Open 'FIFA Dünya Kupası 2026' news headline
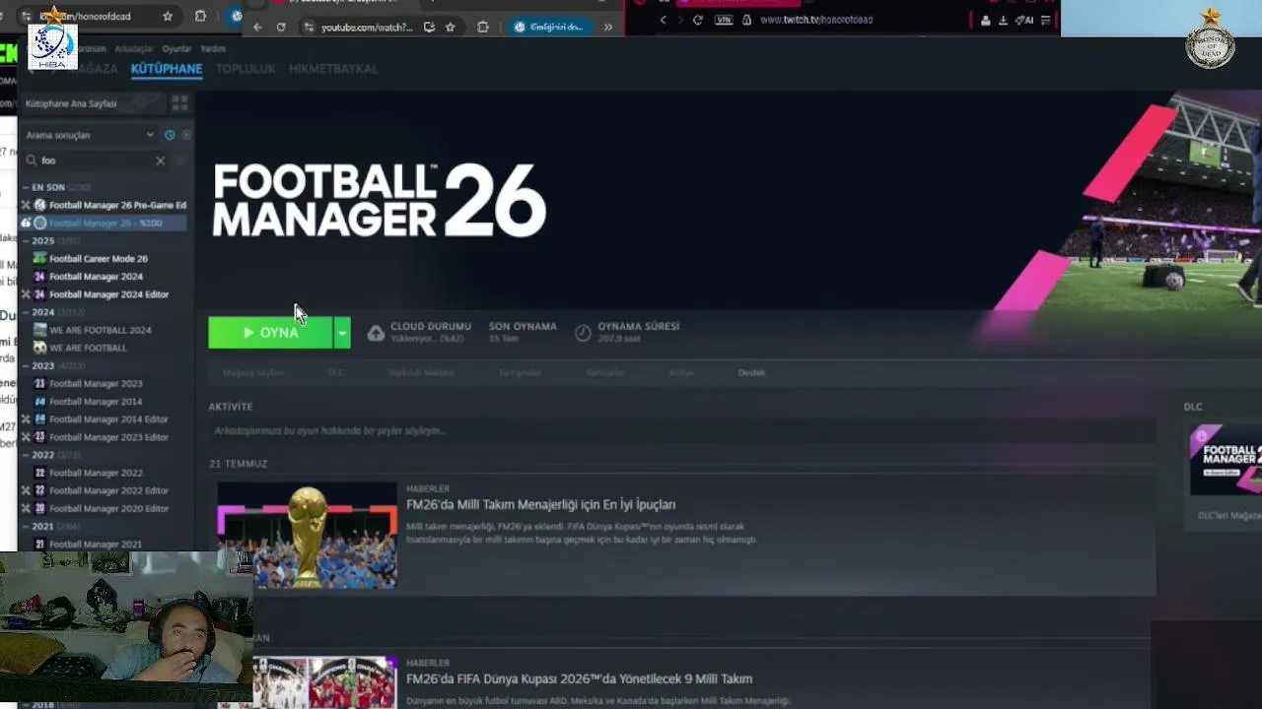 579,678
